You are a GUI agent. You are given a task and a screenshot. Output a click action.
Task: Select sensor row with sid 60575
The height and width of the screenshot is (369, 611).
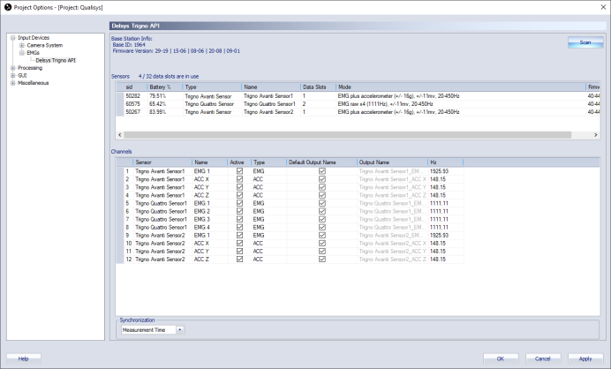coord(358,104)
